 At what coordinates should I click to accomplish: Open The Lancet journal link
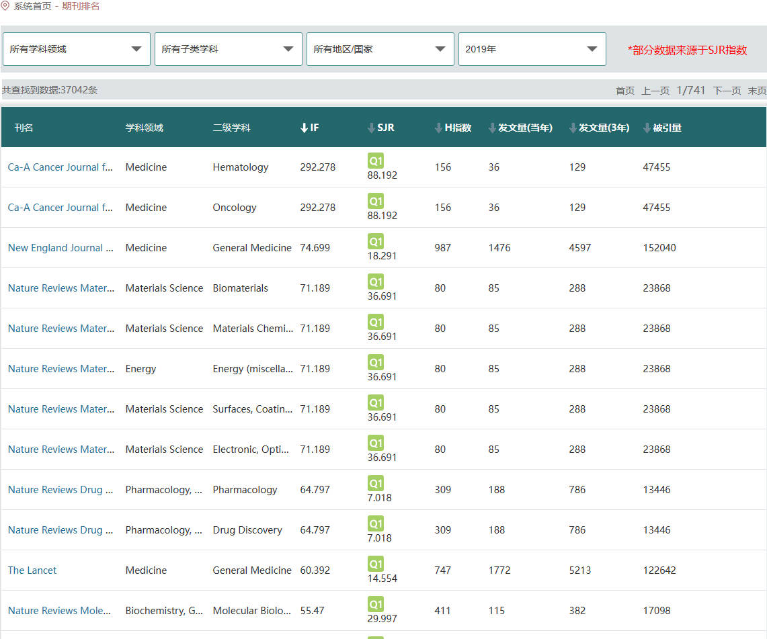32,570
